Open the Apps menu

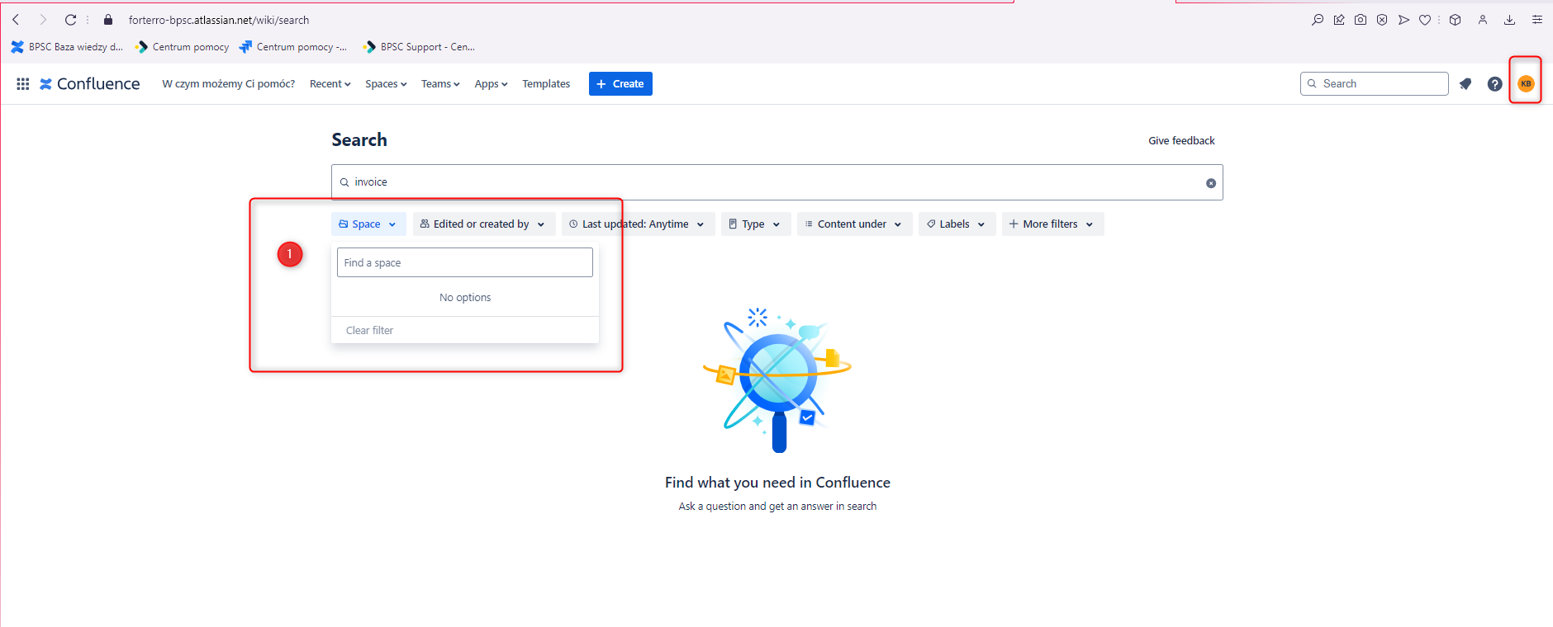[491, 84]
